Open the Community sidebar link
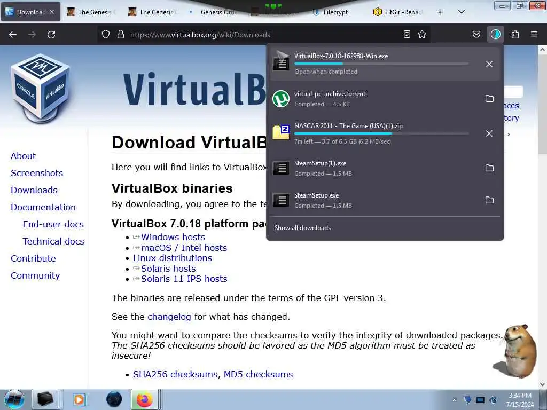547x410 pixels. pos(35,275)
